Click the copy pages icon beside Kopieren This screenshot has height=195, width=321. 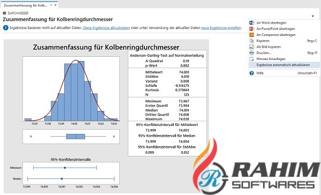[251, 41]
